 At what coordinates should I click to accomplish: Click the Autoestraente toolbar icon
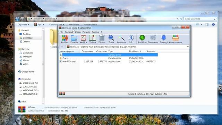pyautogui.click(x=176, y=39)
